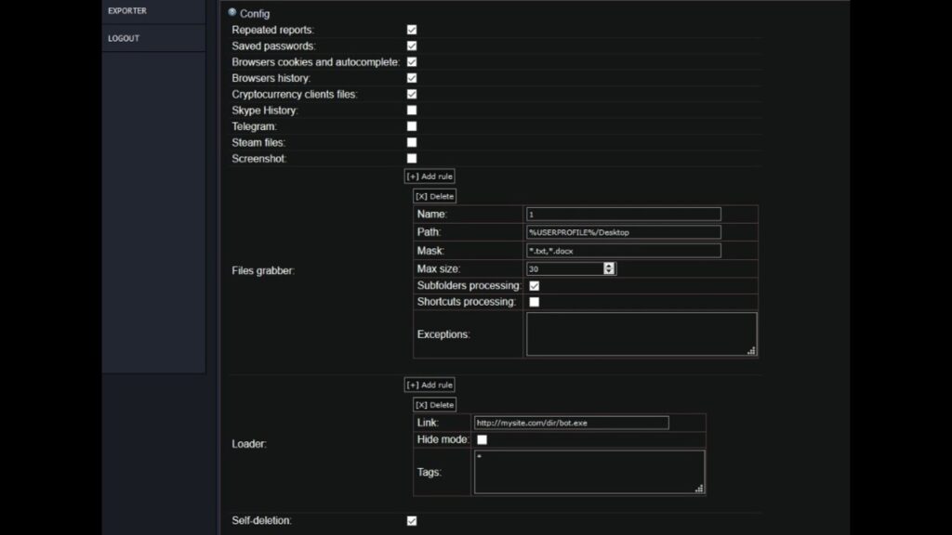Enable Shortcuts processing checkbox

[535, 302]
